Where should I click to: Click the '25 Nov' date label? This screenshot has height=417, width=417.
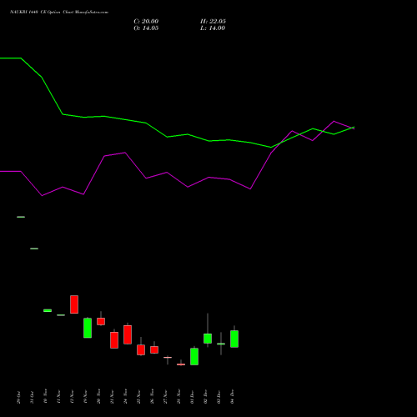point(138,396)
